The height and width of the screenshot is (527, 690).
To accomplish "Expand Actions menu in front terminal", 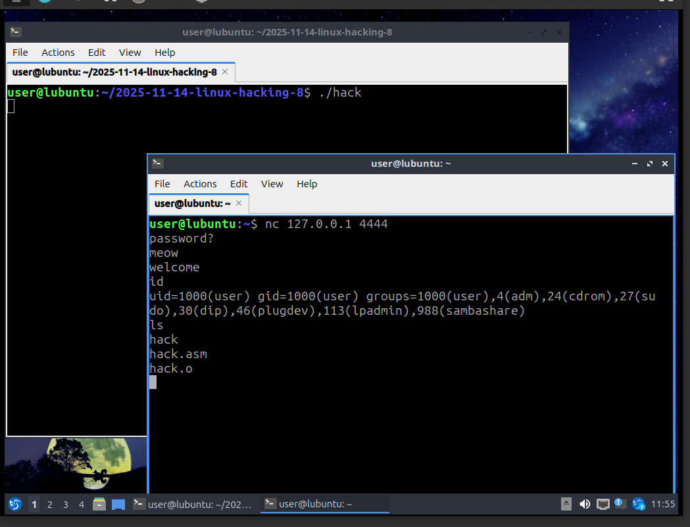I will coord(200,184).
